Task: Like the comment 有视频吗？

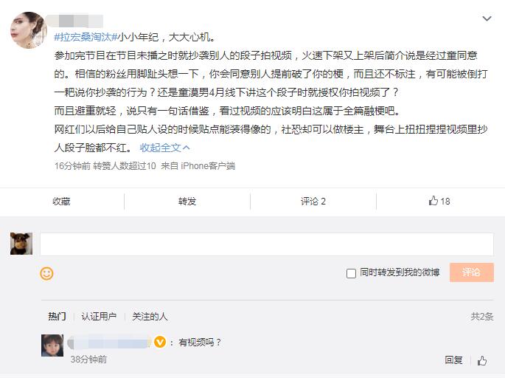Action: [482, 360]
